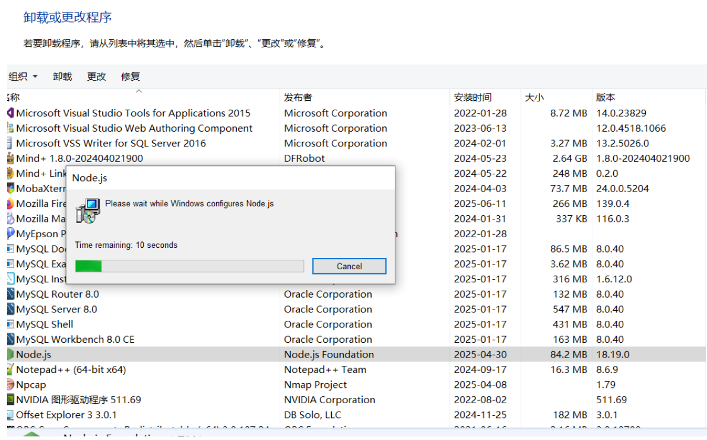707x440 pixels.
Task: Click Node.js Foundation publisher cell
Action: click(329, 355)
